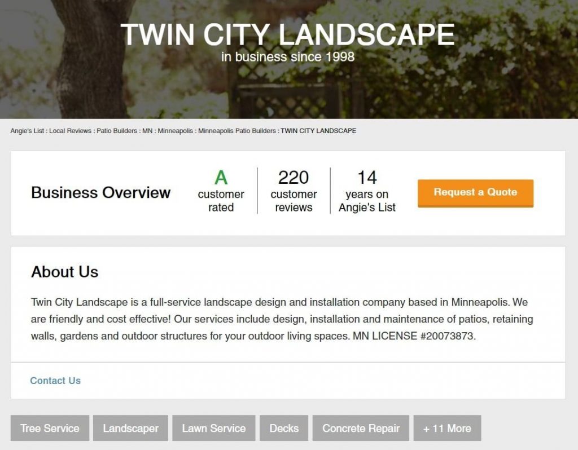578x450 pixels.
Task: Open Minneapolis Patio Builders breadcrumb
Action: [x=237, y=131]
